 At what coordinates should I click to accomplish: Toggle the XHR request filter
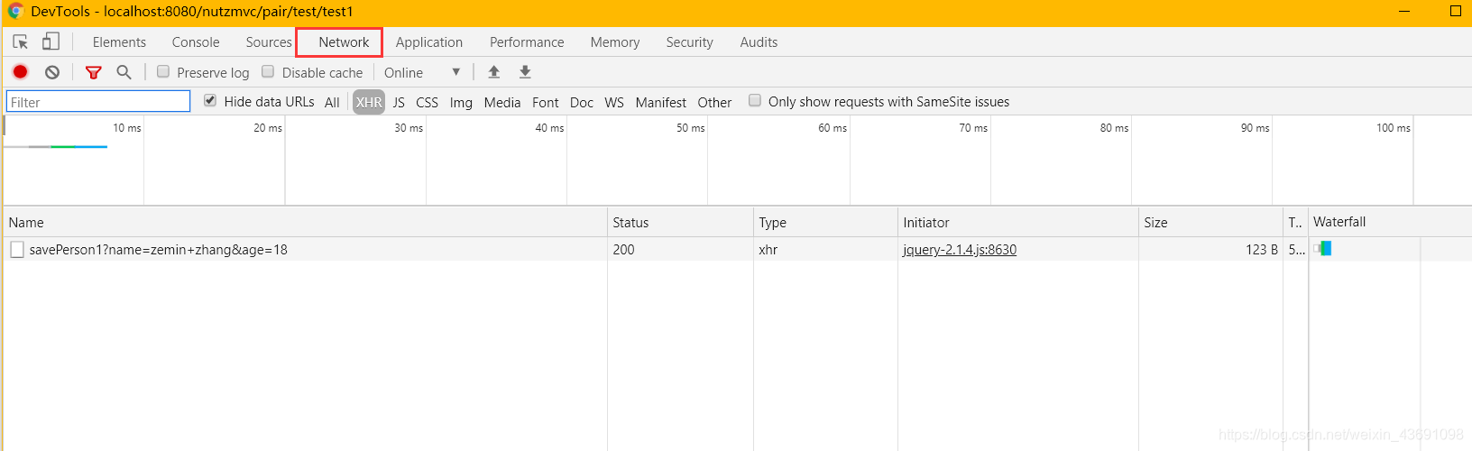369,102
